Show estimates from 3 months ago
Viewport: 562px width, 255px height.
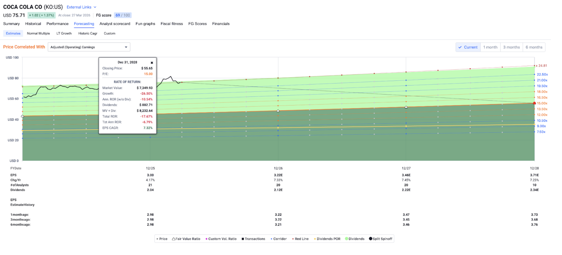coord(511,47)
